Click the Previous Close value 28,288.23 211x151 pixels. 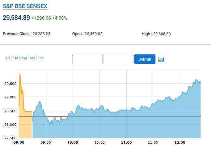point(41,34)
